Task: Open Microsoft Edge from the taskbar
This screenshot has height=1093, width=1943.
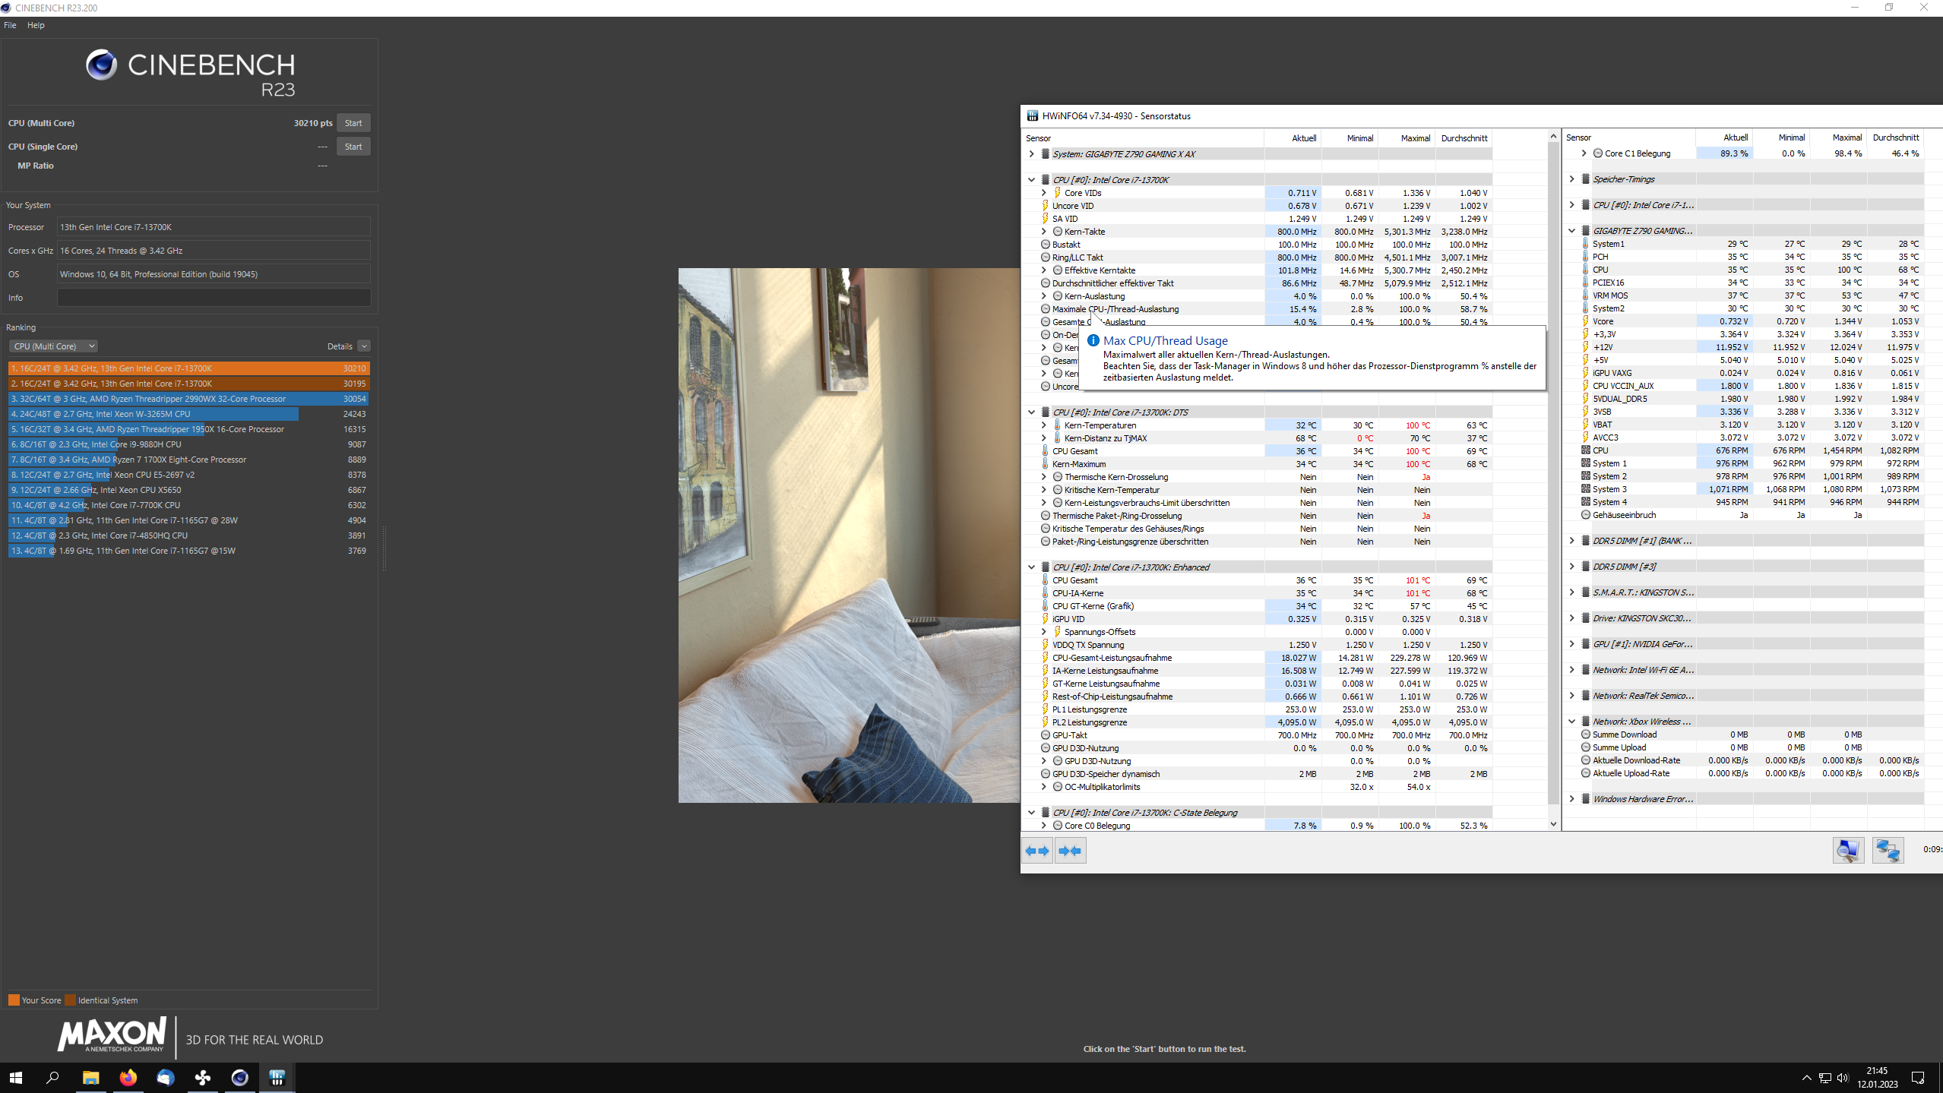Action: coord(165,1077)
